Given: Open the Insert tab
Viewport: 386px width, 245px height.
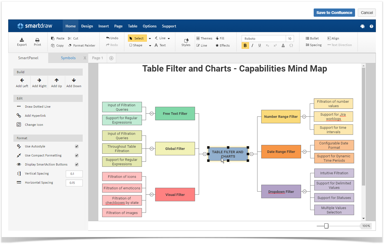Looking at the screenshot, I should click(104, 26).
